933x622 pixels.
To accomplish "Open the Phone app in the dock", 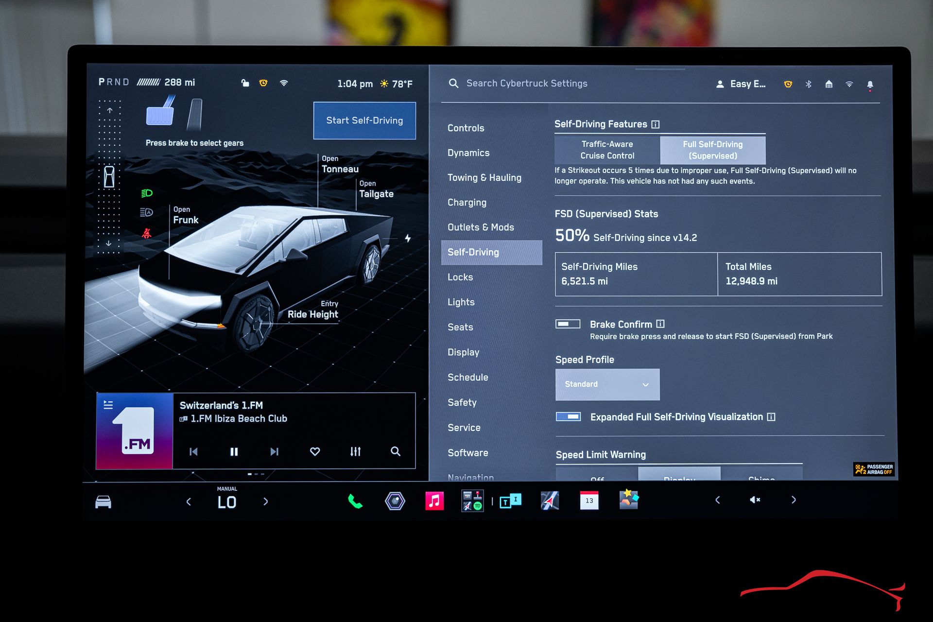I will coord(355,501).
